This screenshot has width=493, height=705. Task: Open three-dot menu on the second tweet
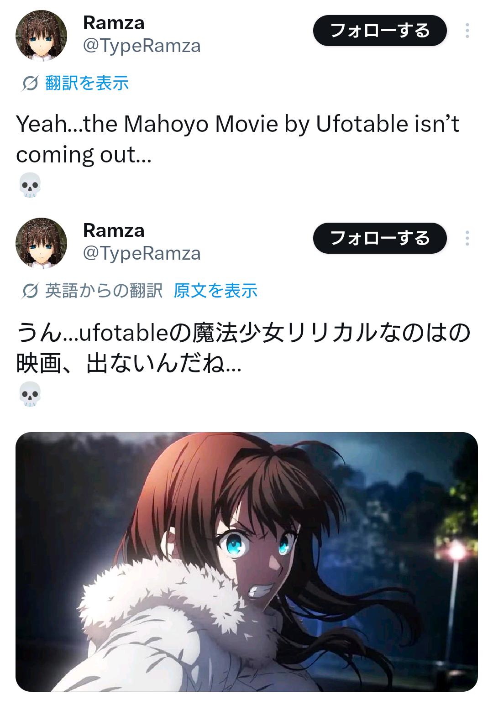point(467,238)
